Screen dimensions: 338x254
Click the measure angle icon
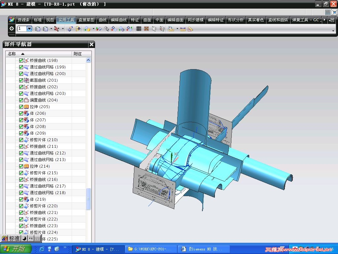pos(190,29)
